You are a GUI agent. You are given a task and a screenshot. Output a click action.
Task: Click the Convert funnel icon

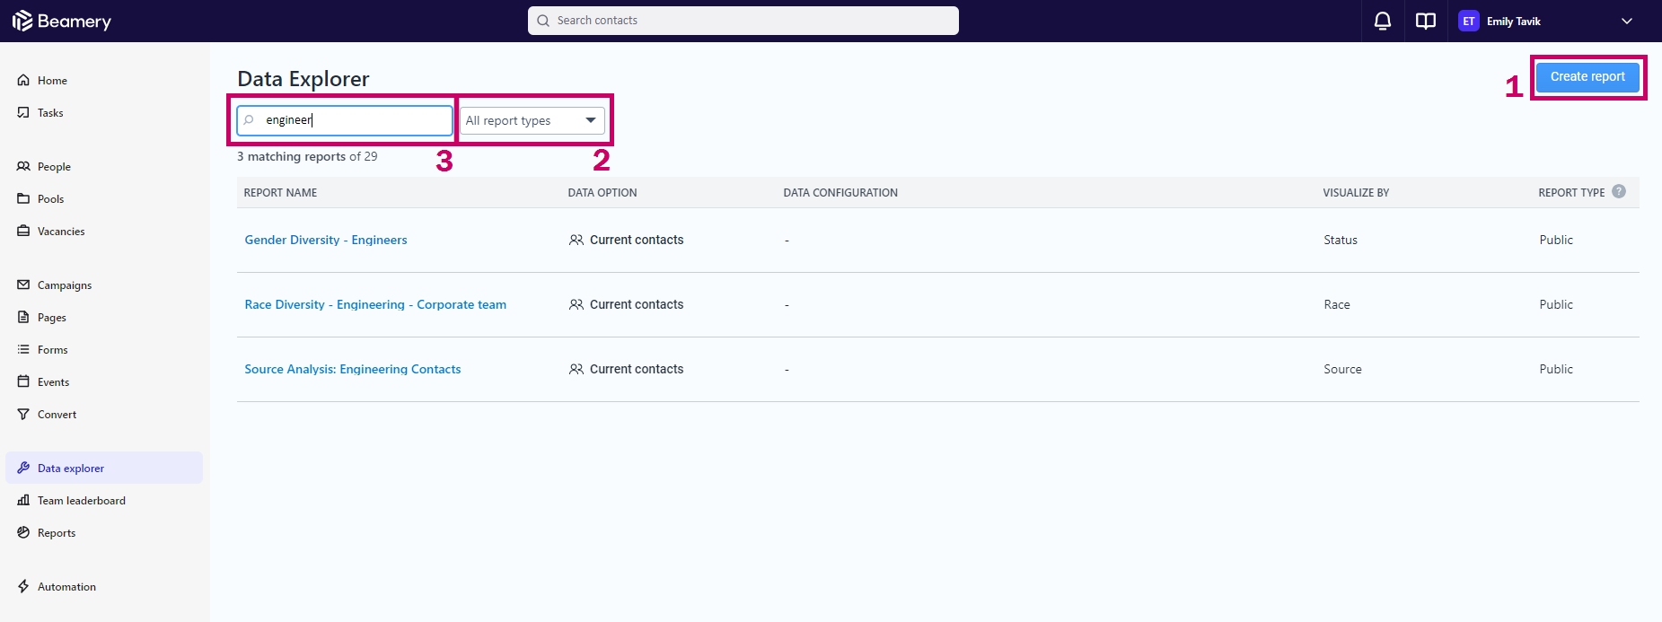[23, 414]
